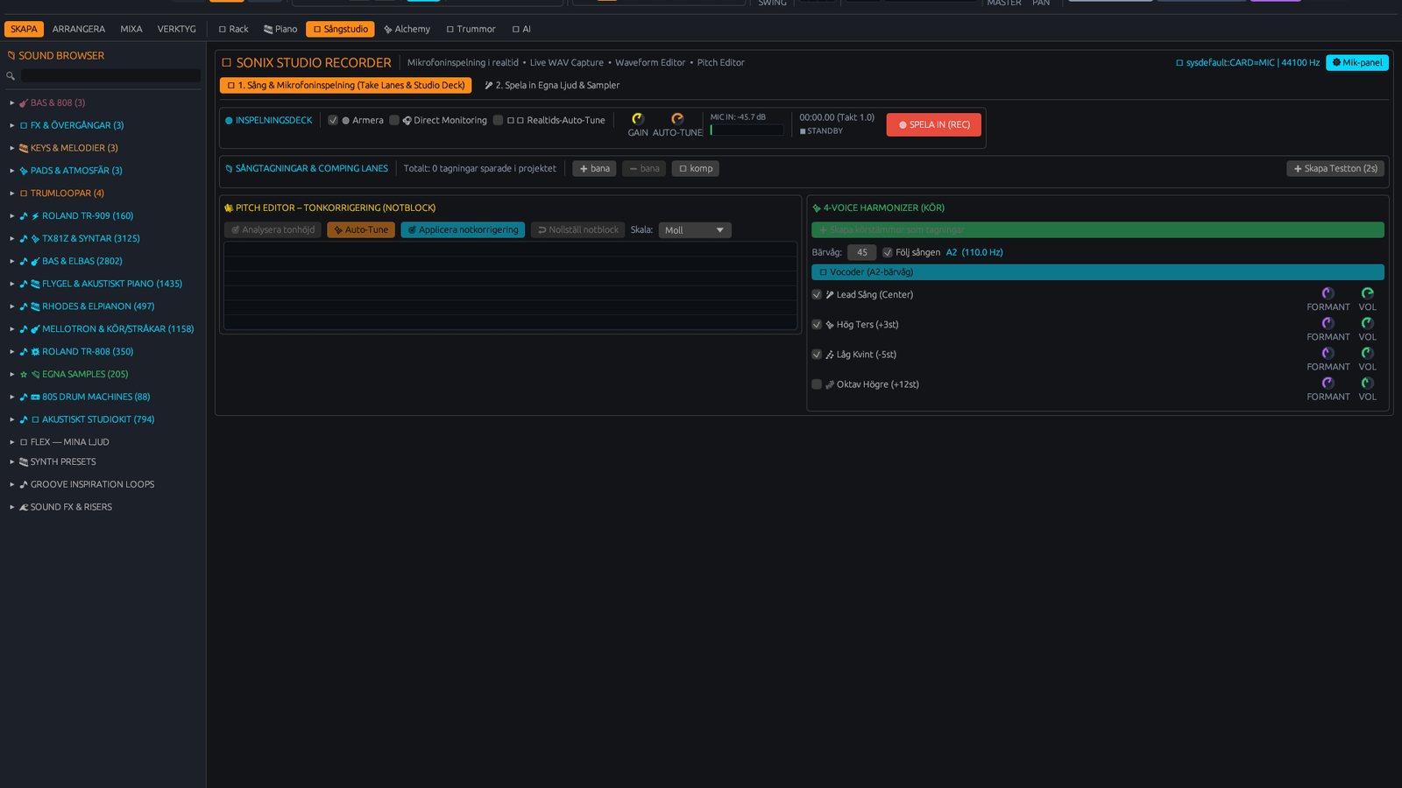The image size is (1402, 788).
Task: Expand the ROLAND TR-909 (160) category
Action: [x=12, y=215]
